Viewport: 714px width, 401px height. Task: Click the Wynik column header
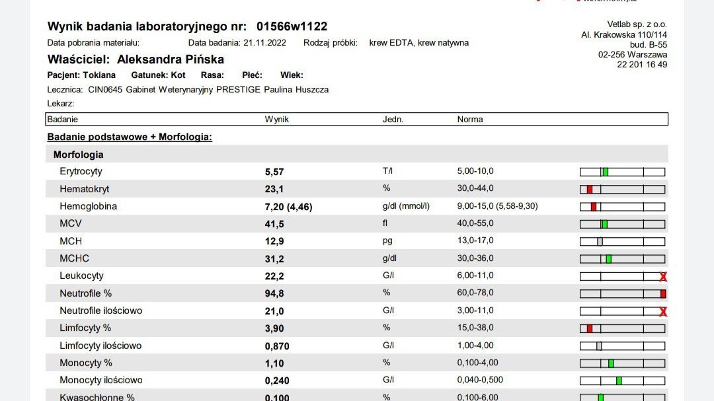276,120
